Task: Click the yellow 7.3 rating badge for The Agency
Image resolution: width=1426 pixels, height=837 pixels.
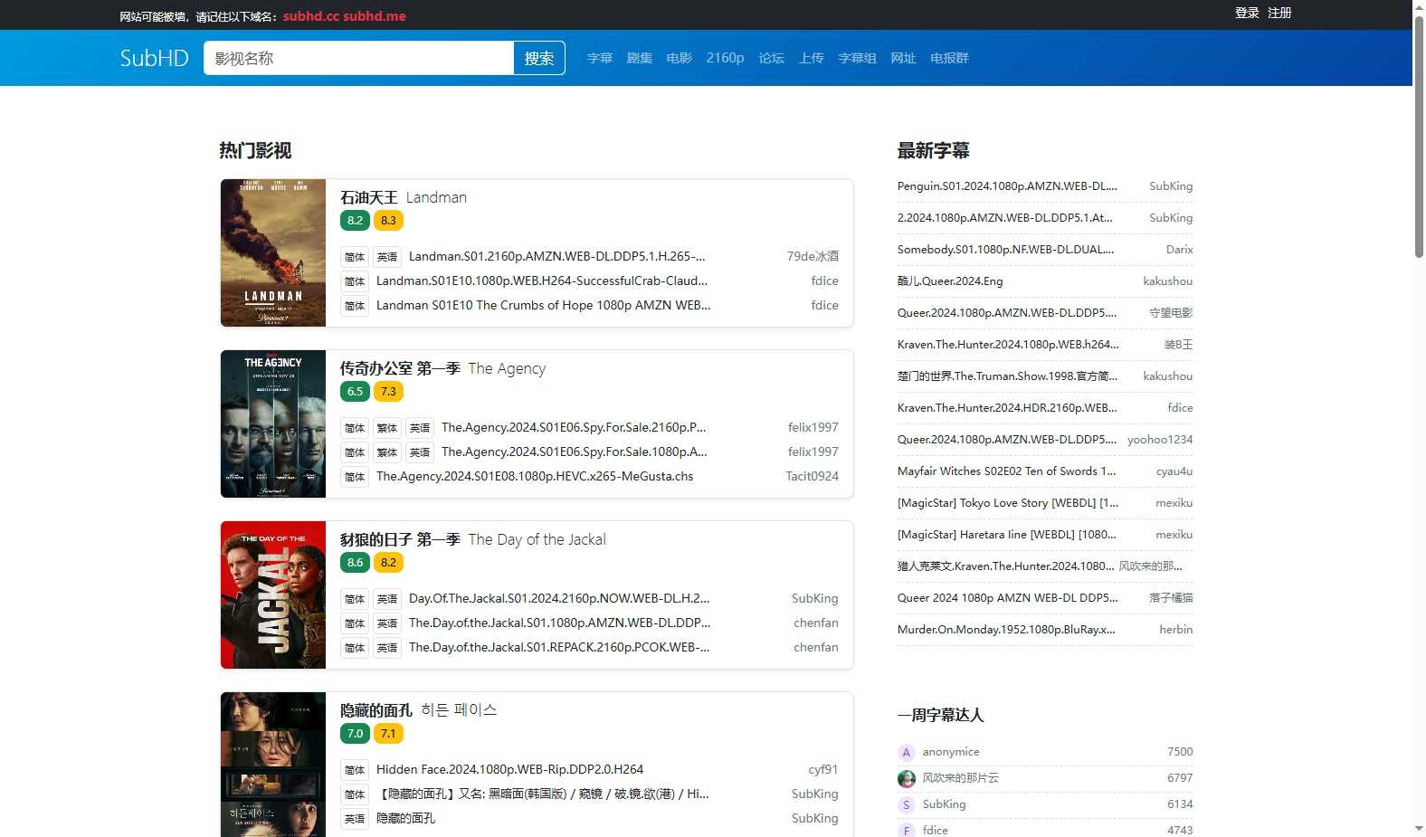Action: (388, 392)
